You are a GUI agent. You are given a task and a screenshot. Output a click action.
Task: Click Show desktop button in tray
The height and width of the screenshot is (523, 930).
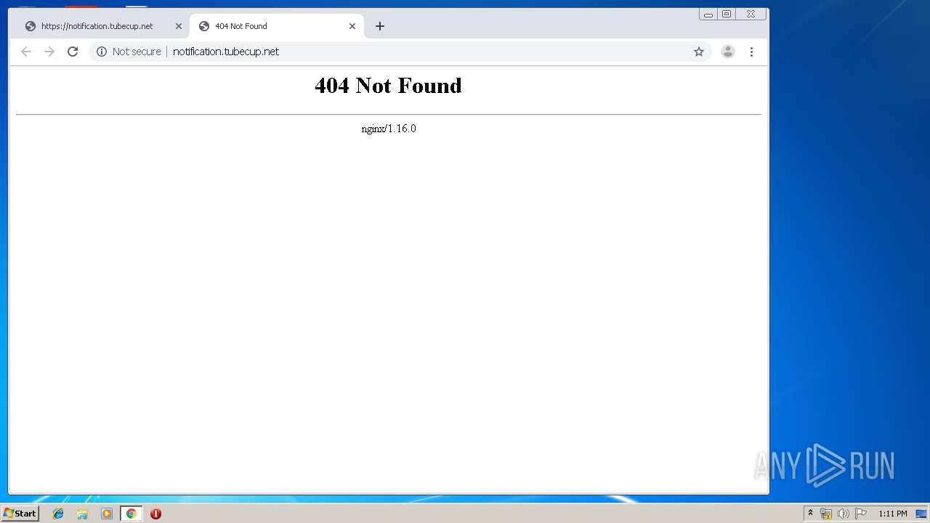click(x=921, y=514)
